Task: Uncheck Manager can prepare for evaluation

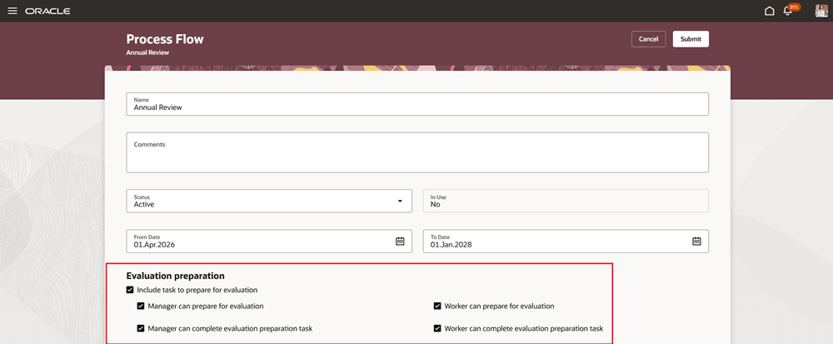Action: coord(141,307)
